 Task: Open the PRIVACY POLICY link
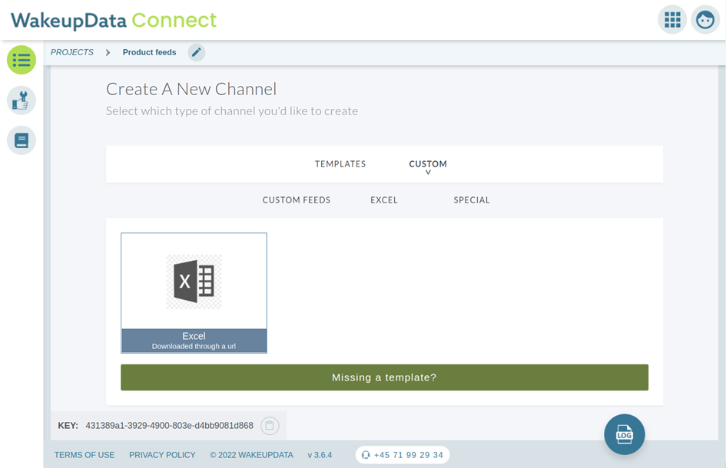tap(162, 455)
